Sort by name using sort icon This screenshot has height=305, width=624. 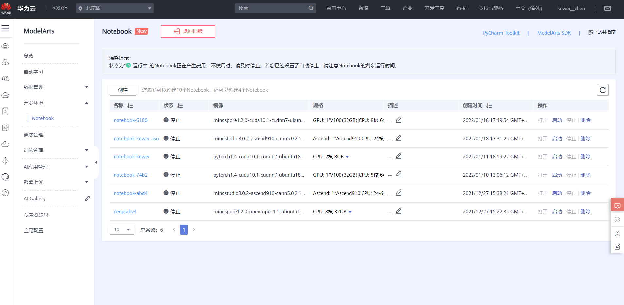tap(130, 106)
